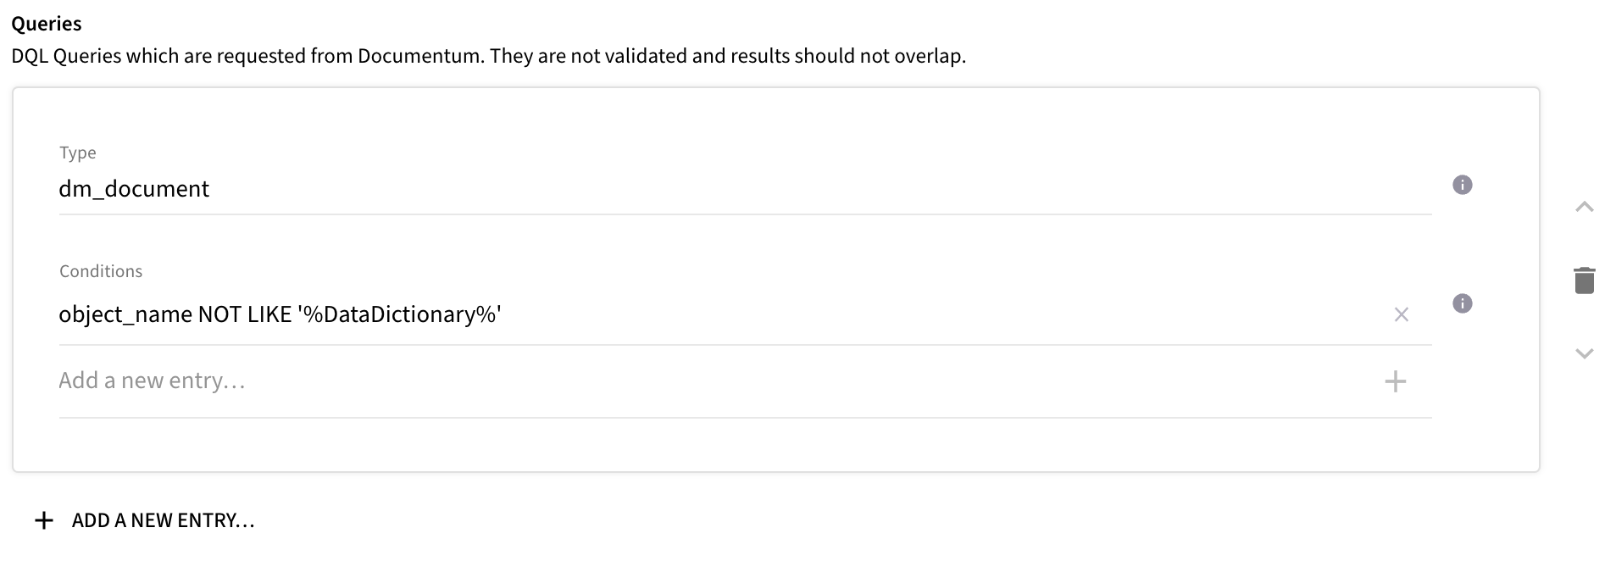Open info tooltip for the Conditions field
The height and width of the screenshot is (561, 1616).
(x=1462, y=303)
